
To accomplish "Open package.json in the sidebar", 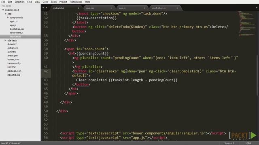I will tap(14, 71).
